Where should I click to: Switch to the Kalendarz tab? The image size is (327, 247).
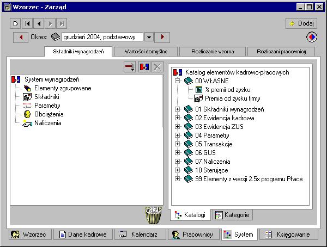click(140, 234)
